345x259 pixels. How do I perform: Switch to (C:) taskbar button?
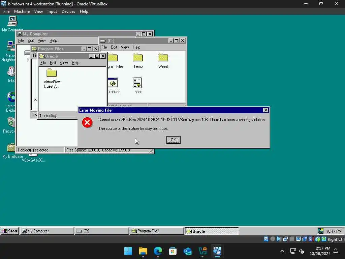click(x=102, y=231)
